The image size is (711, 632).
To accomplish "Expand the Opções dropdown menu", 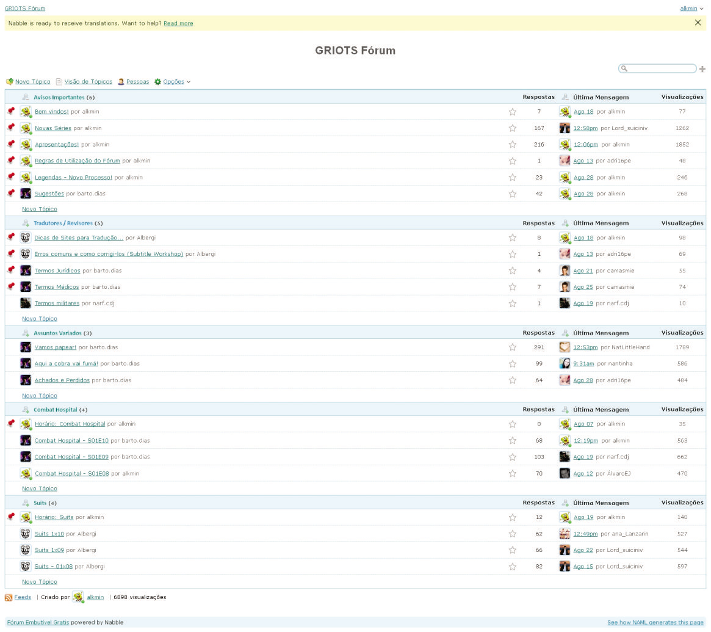I will [x=177, y=82].
